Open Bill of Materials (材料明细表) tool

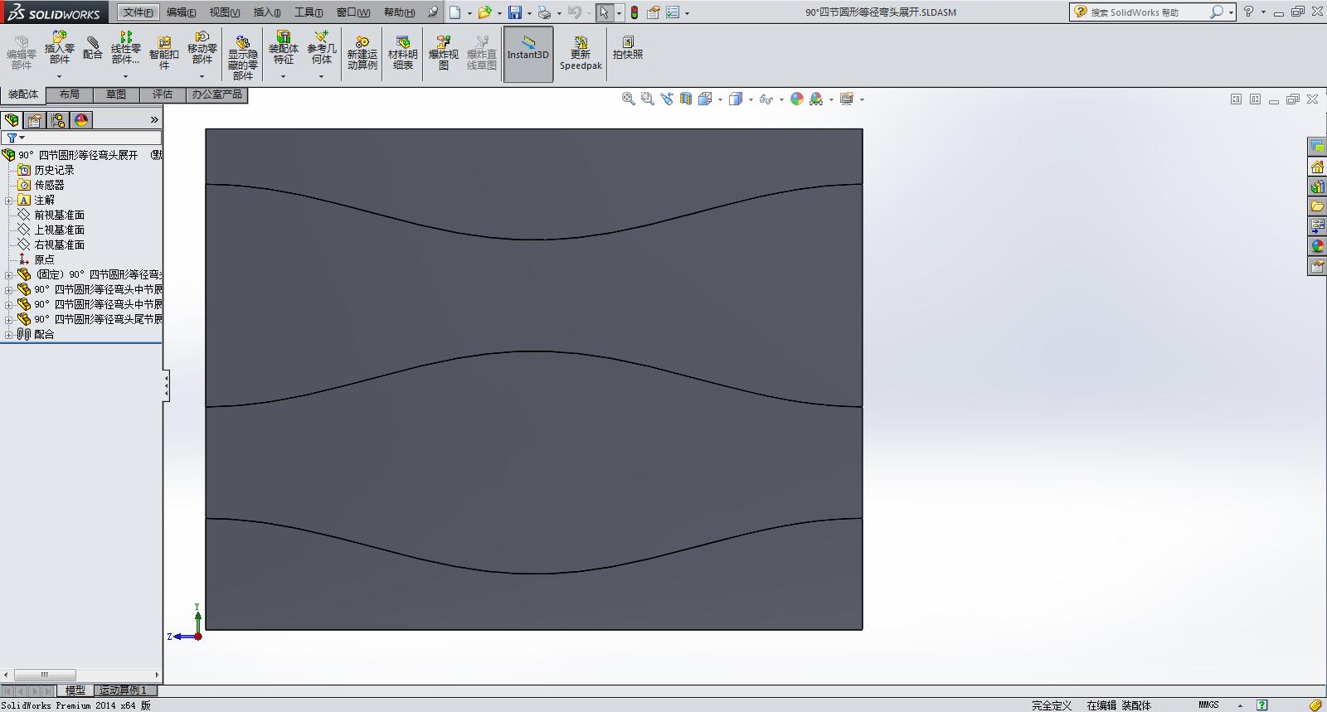[x=402, y=52]
